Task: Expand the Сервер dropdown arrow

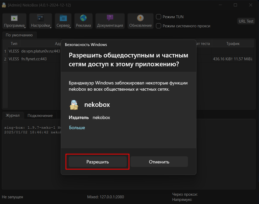Action: point(71,27)
